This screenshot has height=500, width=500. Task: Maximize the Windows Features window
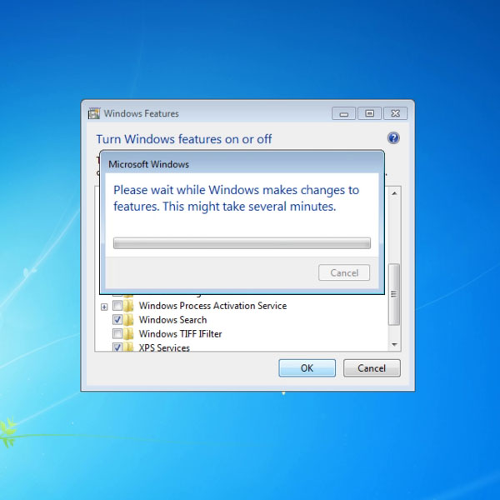tap(369, 113)
